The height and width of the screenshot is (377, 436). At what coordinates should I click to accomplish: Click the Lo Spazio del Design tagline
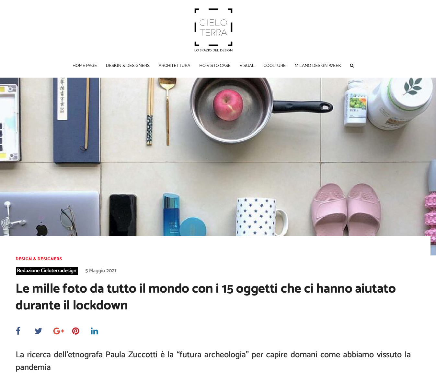(x=213, y=50)
